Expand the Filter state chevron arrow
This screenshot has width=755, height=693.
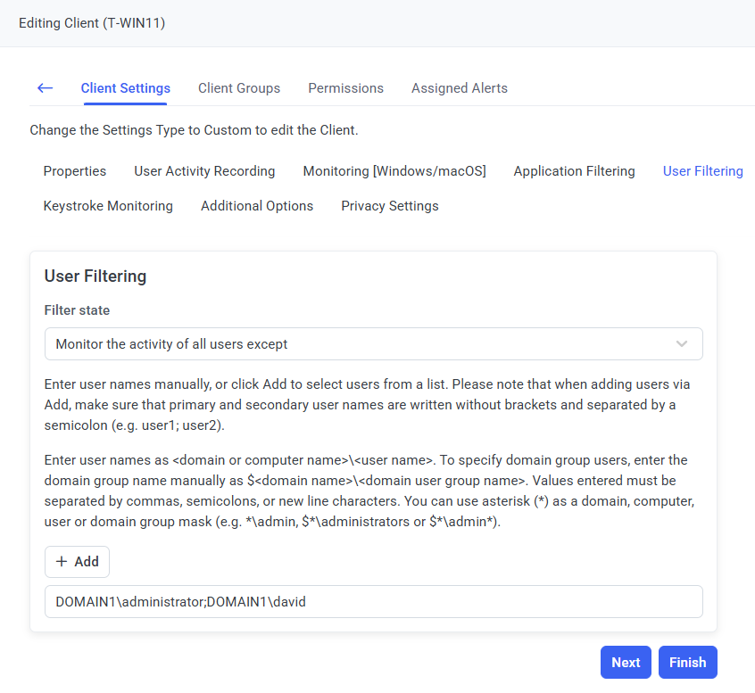click(x=682, y=344)
